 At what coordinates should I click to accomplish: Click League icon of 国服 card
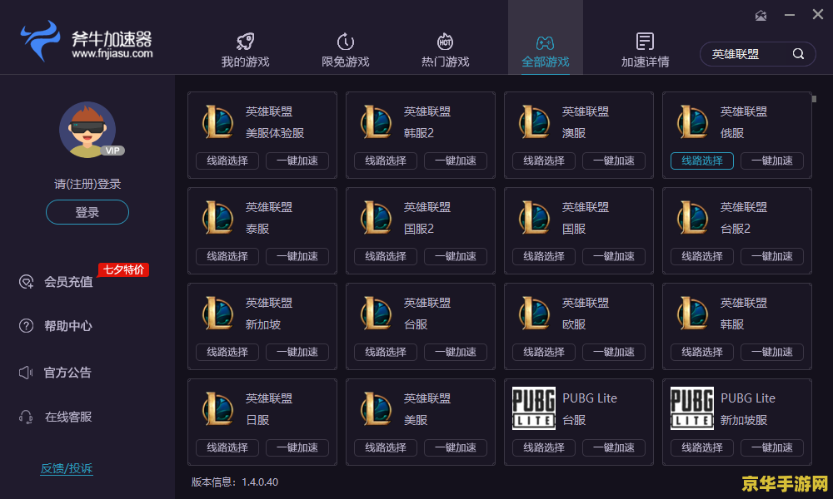pos(535,217)
